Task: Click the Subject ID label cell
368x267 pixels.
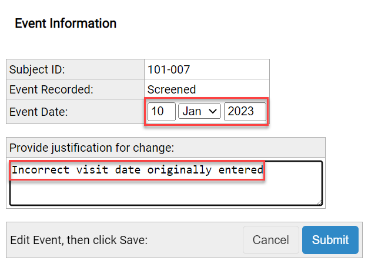Action: 75,69
